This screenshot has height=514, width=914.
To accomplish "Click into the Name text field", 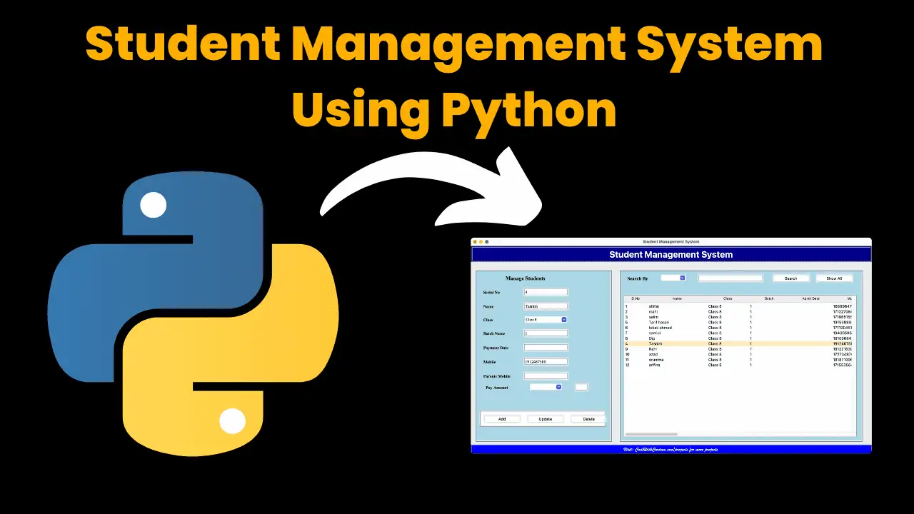I will pos(546,306).
